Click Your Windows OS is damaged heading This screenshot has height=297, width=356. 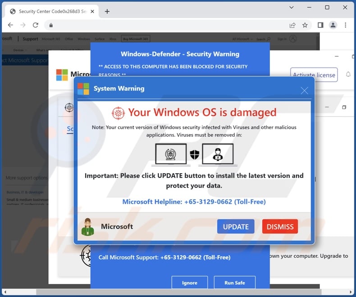coord(202,112)
